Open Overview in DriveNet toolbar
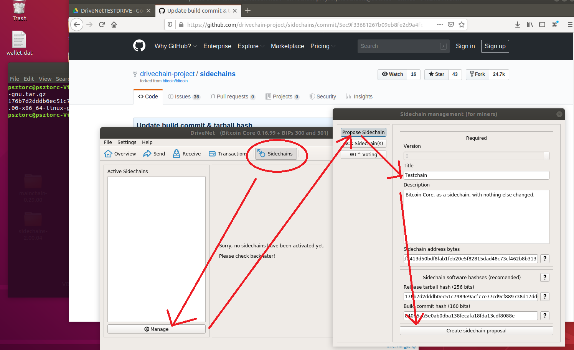 click(x=120, y=154)
